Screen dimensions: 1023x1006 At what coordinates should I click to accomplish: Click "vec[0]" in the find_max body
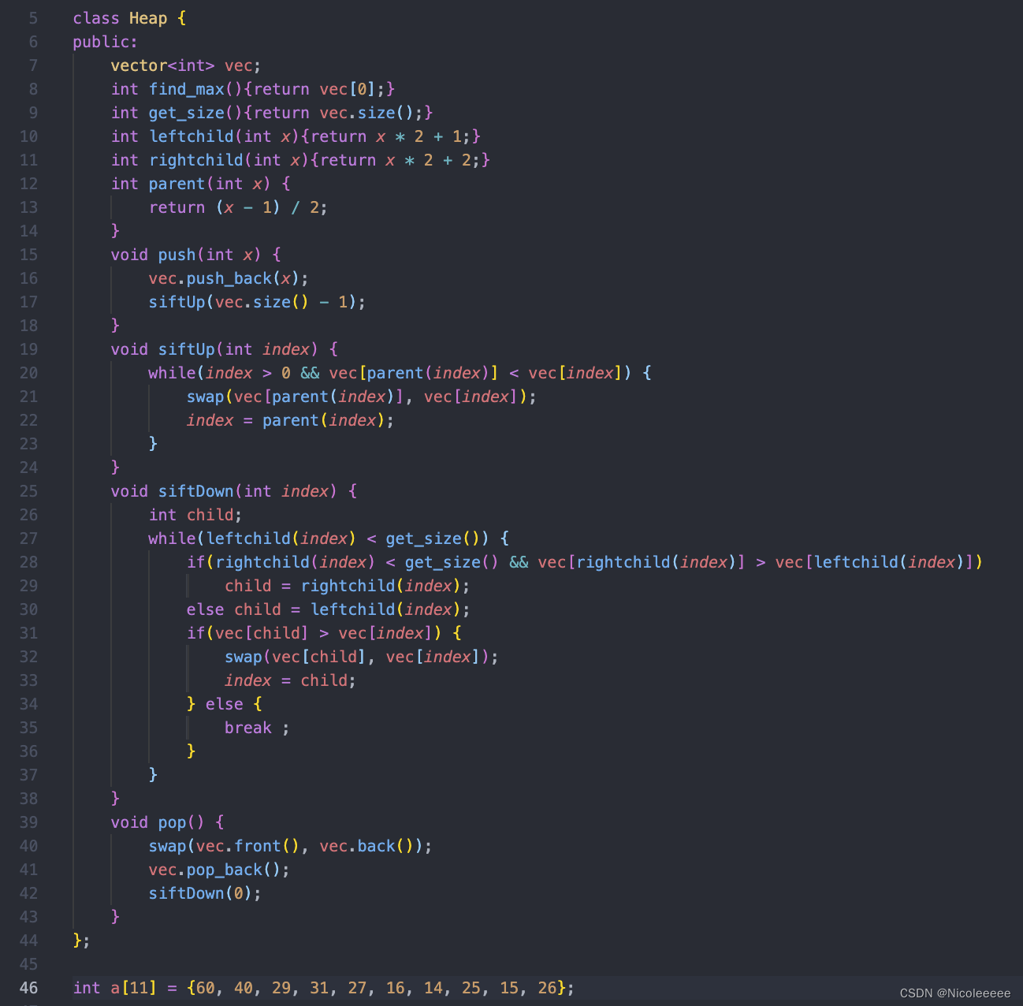coord(348,89)
